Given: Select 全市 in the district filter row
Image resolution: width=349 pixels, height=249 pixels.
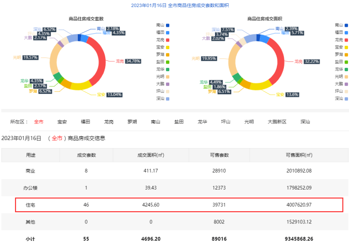Looking at the screenshot, I should tap(39, 122).
